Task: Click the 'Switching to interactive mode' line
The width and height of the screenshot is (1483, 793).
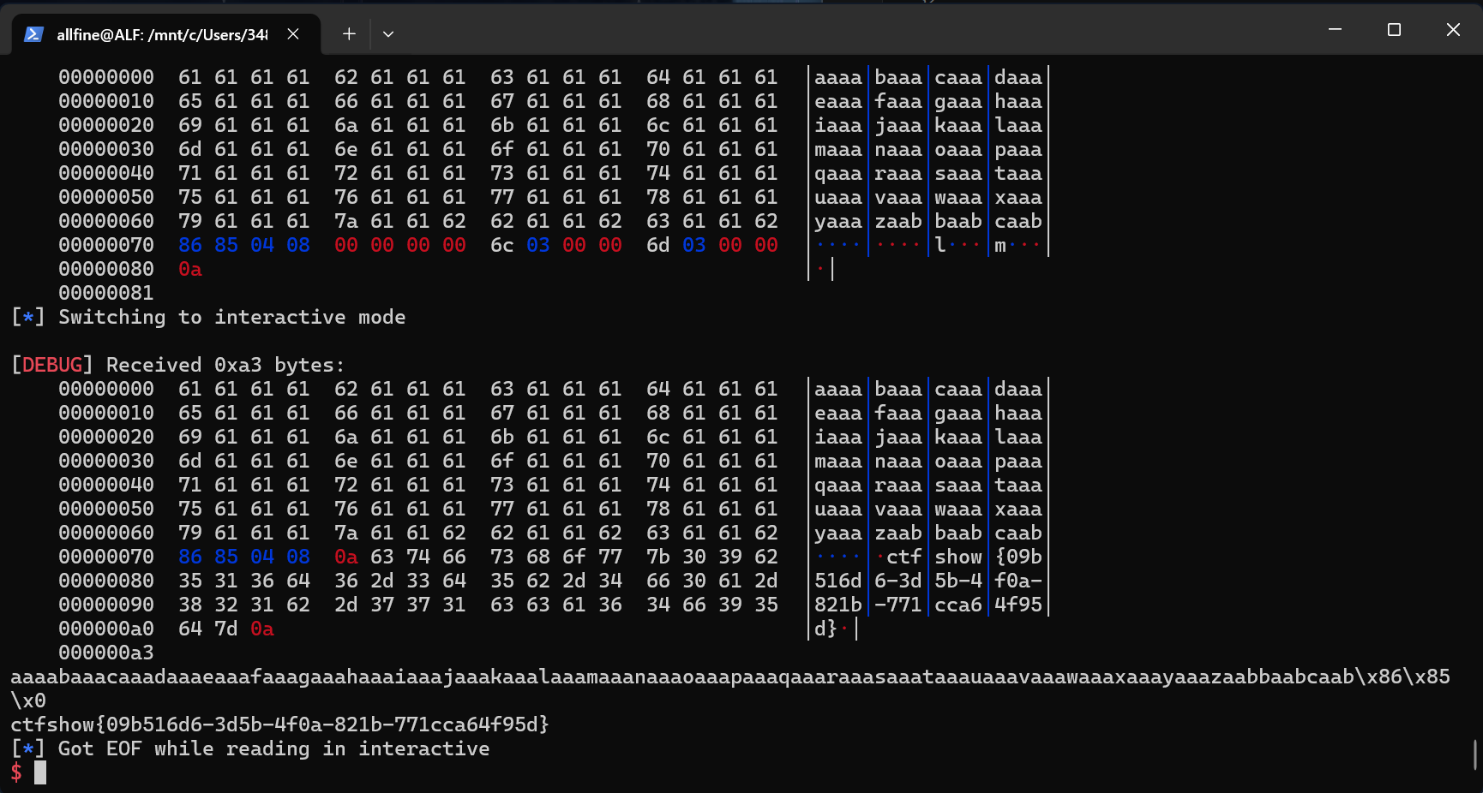Action: (231, 317)
